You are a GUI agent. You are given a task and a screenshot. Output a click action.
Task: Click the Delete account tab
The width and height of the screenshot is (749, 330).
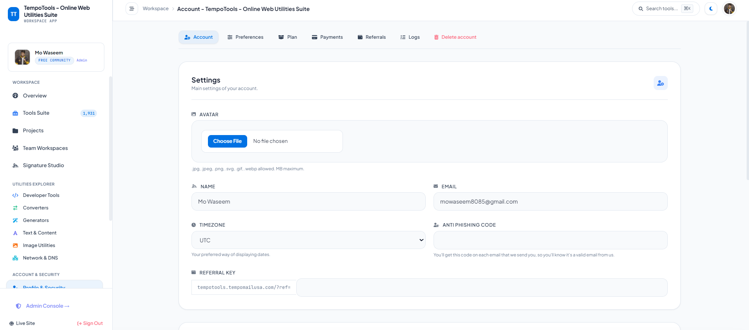click(455, 37)
